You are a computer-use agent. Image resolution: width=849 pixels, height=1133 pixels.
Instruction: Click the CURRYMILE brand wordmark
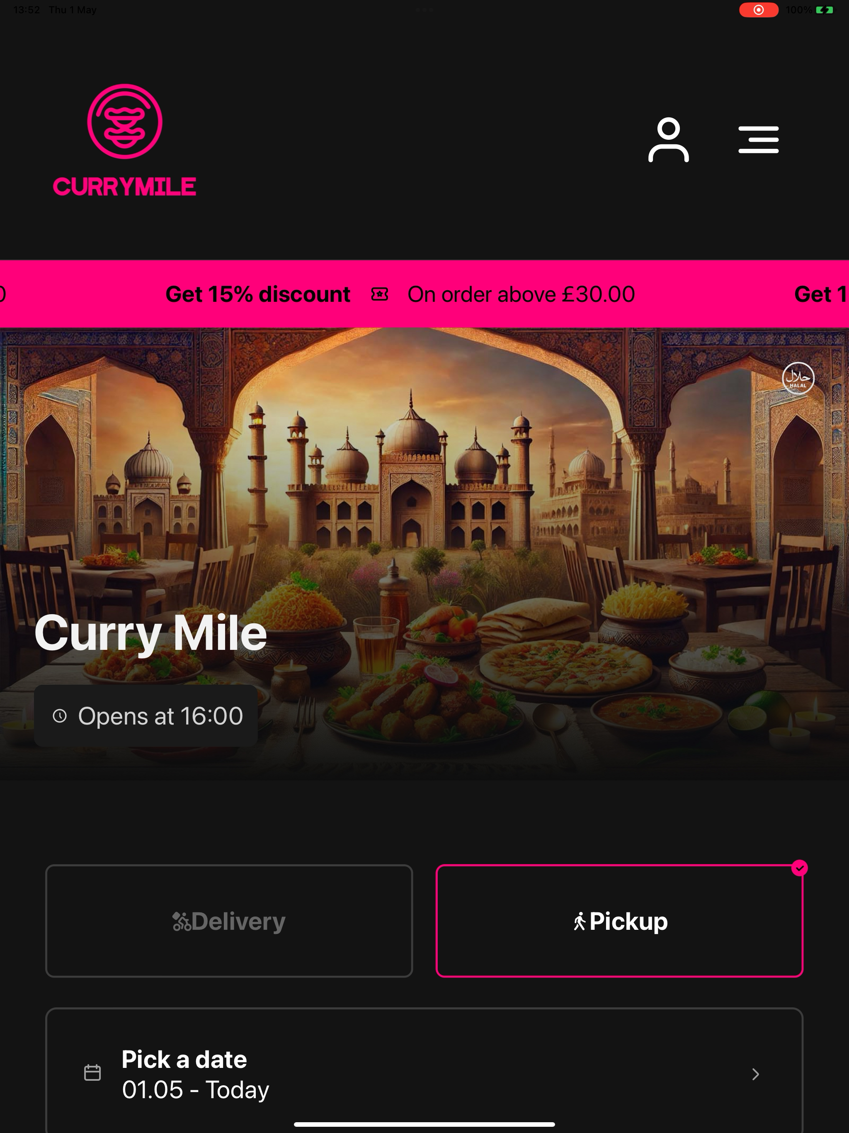[x=124, y=187]
